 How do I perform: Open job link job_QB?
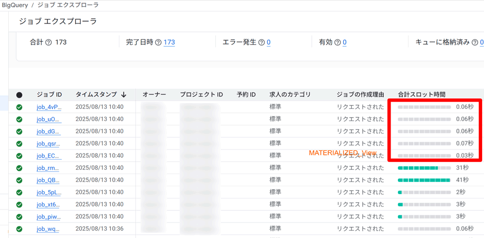(x=49, y=180)
